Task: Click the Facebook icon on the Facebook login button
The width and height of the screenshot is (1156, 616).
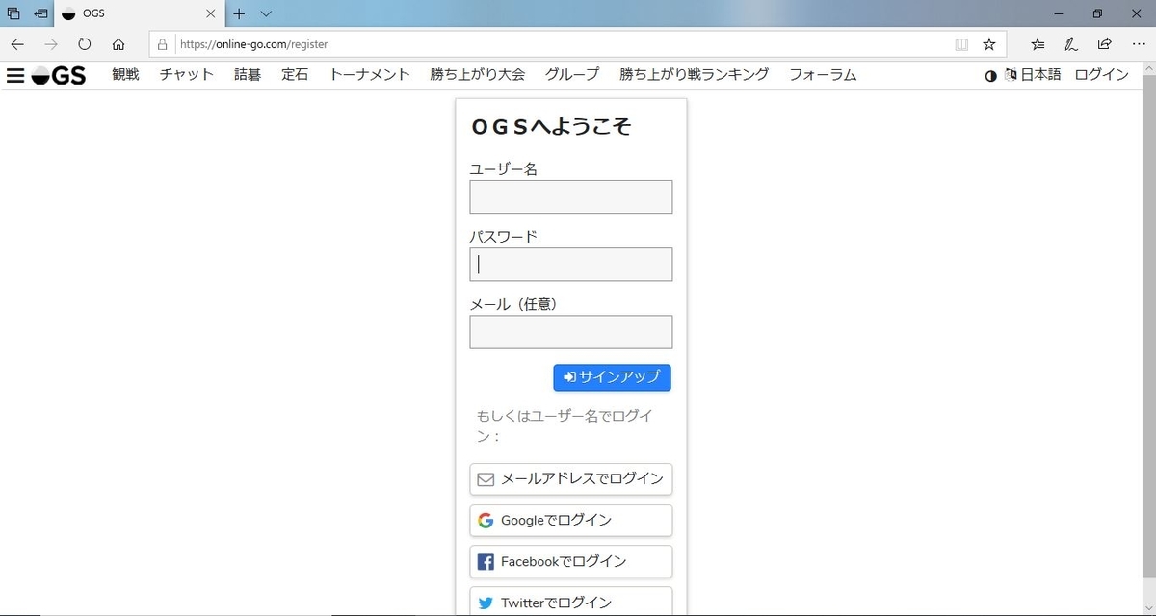Action: (x=485, y=561)
